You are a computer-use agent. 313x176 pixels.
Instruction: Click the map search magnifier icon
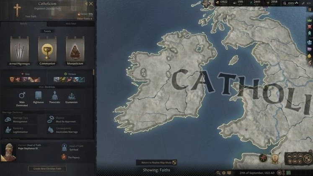[x=218, y=173]
